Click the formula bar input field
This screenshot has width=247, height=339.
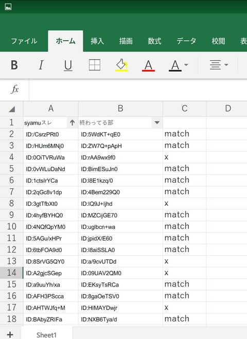tap(138, 90)
